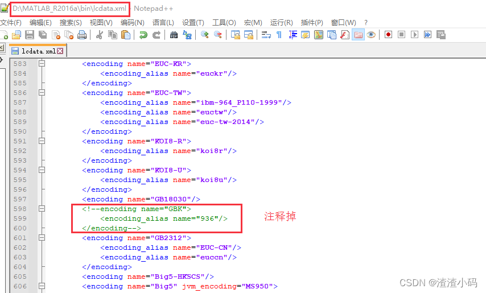Open the 编辑(E) menu
The image size is (486, 293).
tap(40, 23)
